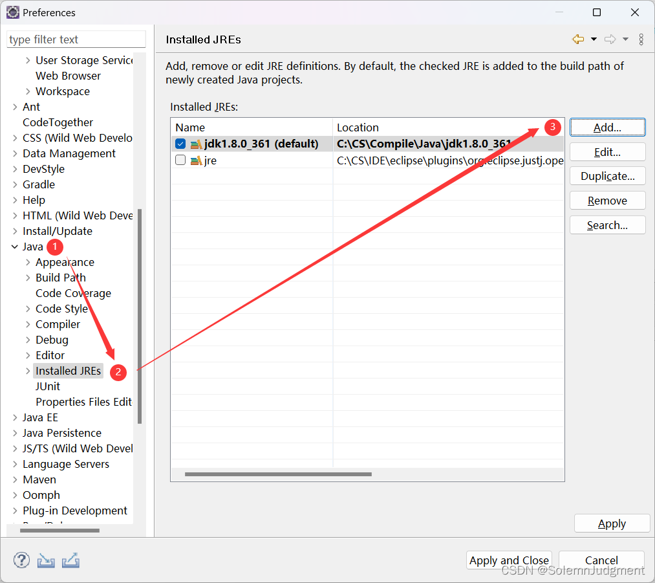
Task: Click the Back navigation arrow icon
Action: pos(577,39)
